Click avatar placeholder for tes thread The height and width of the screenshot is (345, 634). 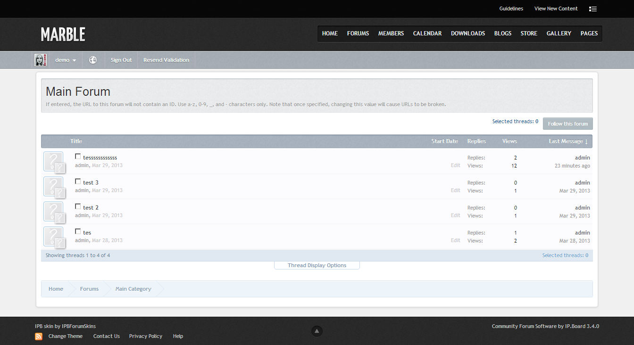54,237
